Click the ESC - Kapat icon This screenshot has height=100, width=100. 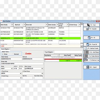(87, 67)
